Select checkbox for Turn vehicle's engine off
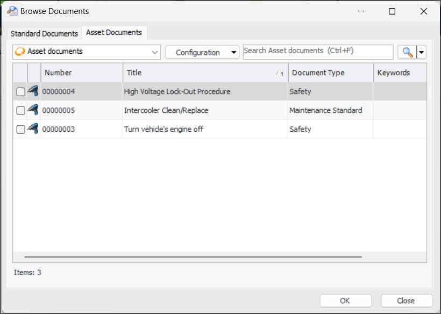 point(20,130)
